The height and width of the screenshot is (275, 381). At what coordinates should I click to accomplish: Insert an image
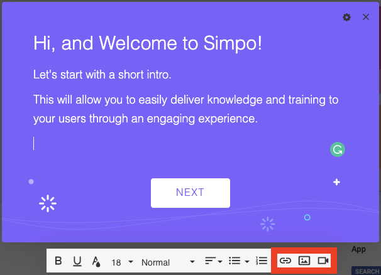[x=304, y=261]
